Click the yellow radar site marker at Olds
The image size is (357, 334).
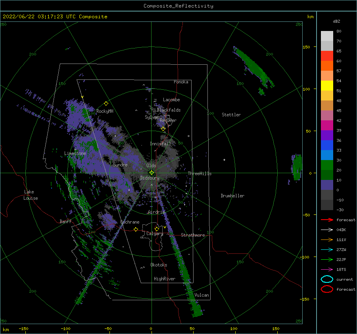152,173
